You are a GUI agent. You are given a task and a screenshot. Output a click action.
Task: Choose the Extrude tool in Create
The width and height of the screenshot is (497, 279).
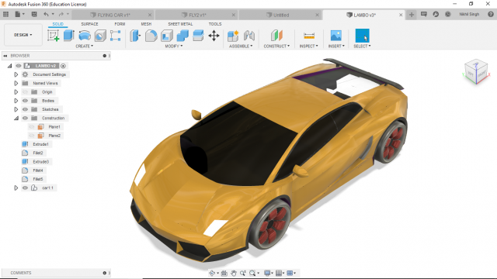(69, 36)
